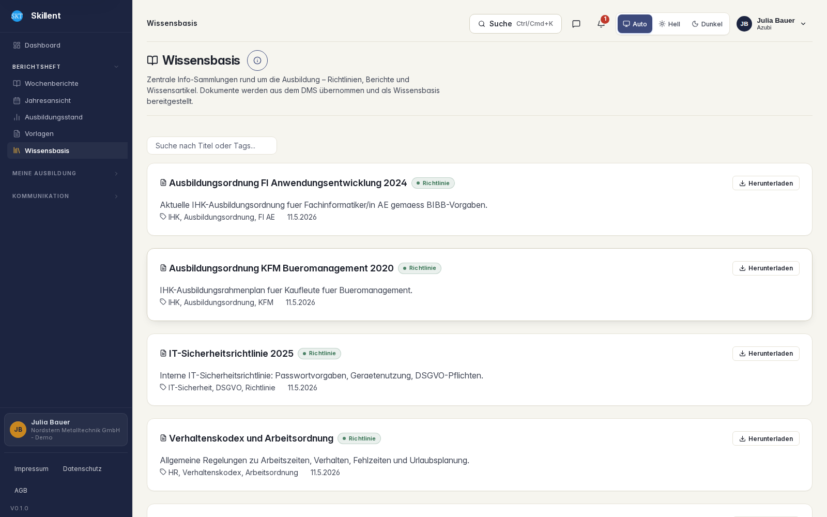Viewport: 827px width, 517px height.
Task: Open the chat messages icon
Action: pos(576,24)
